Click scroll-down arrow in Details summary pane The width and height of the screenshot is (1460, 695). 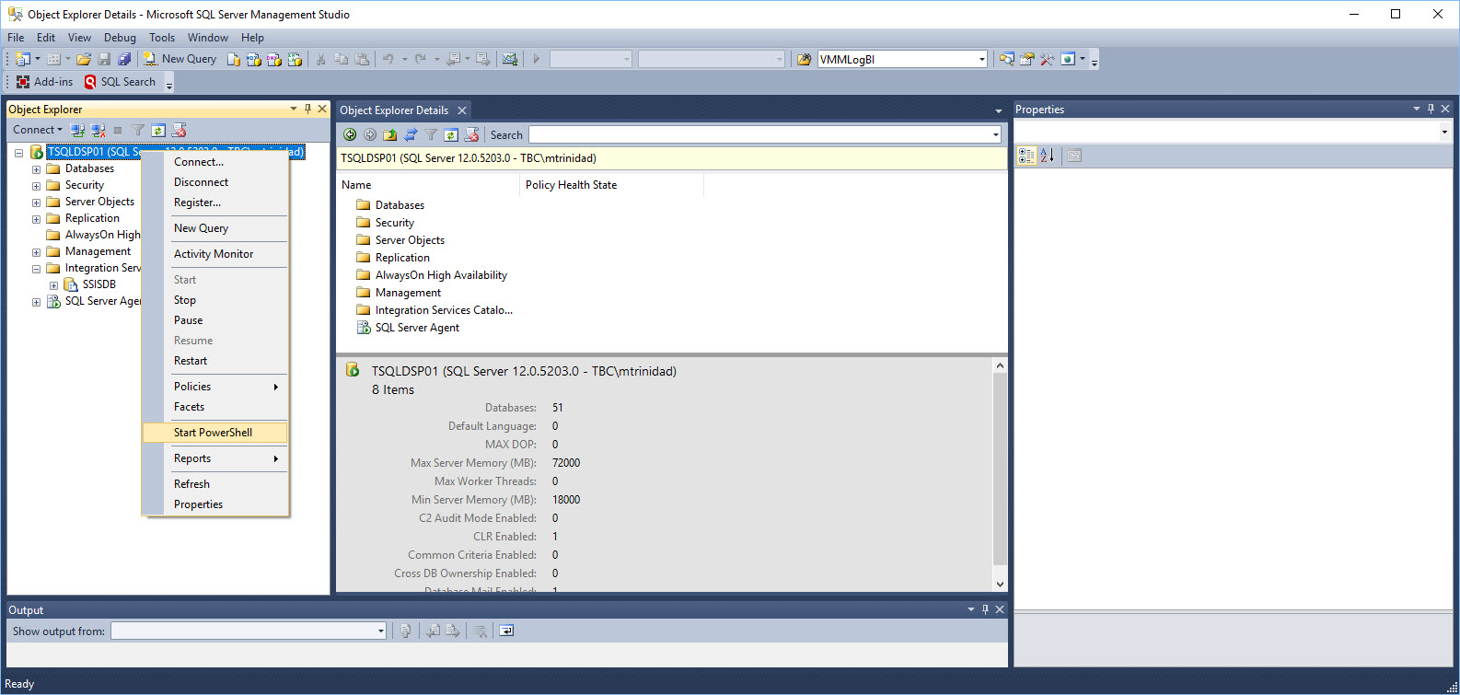pos(1000,584)
